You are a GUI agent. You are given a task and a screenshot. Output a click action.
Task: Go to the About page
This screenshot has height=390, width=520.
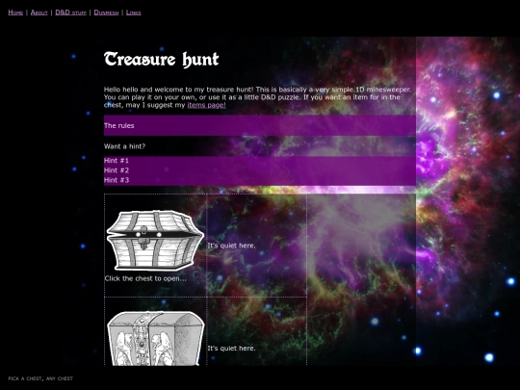pyautogui.click(x=39, y=13)
